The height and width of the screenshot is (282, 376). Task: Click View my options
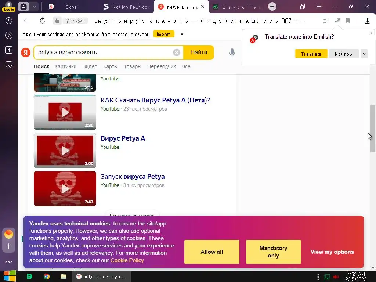click(x=332, y=252)
